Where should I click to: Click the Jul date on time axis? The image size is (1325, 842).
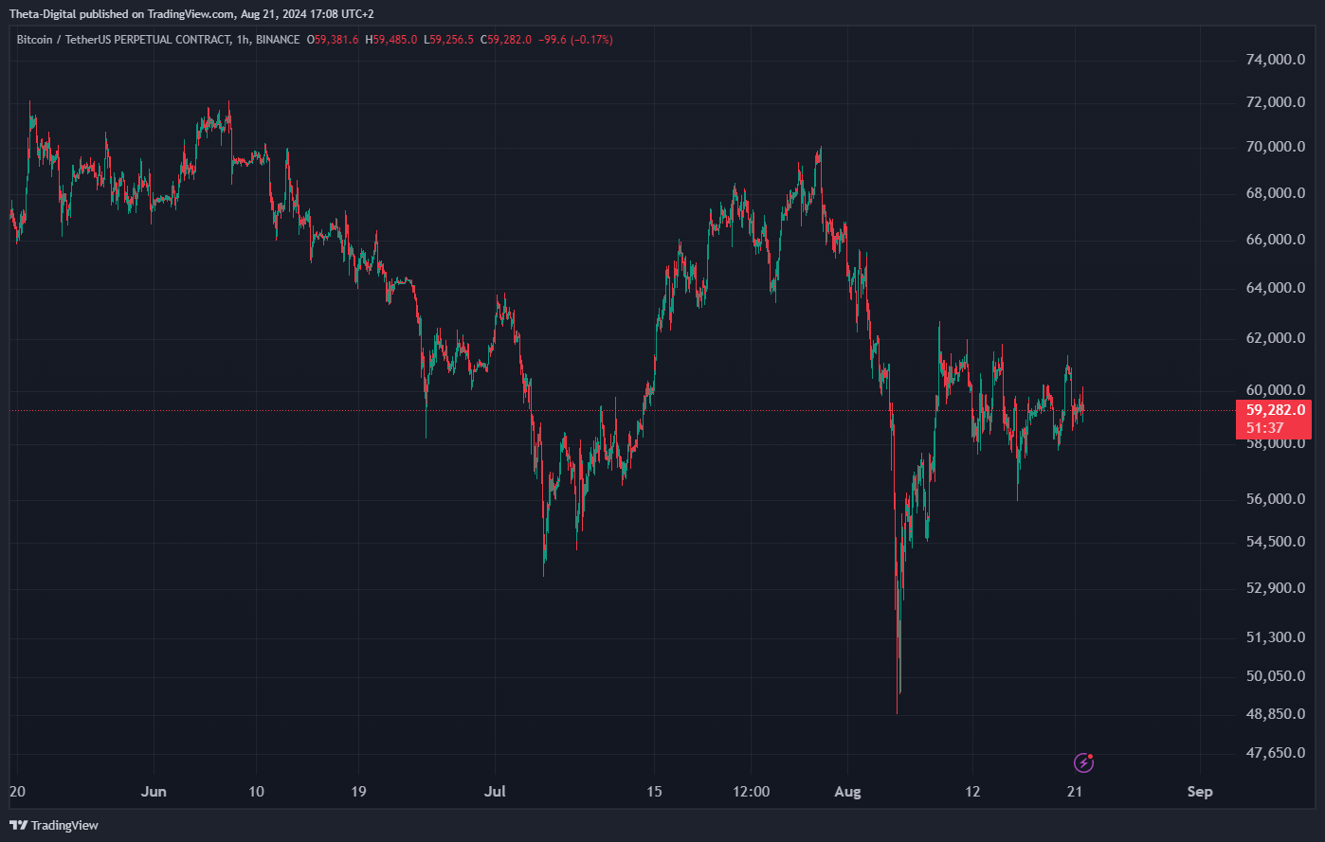pos(494,792)
